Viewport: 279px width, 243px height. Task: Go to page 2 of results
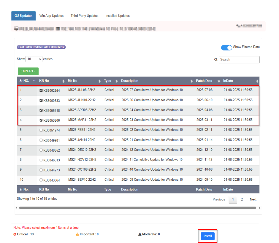(x=242, y=199)
